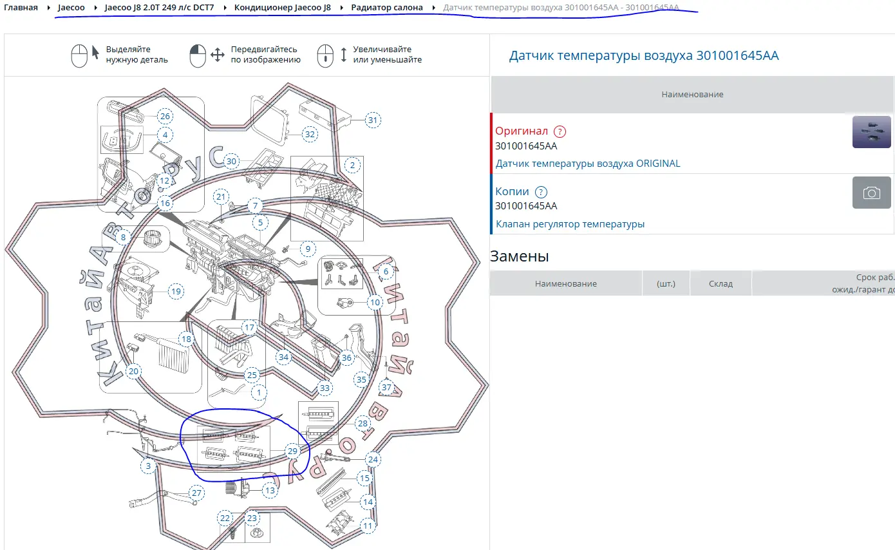Select part number 22 on the diagram
The width and height of the screenshot is (895, 550).
tap(225, 518)
